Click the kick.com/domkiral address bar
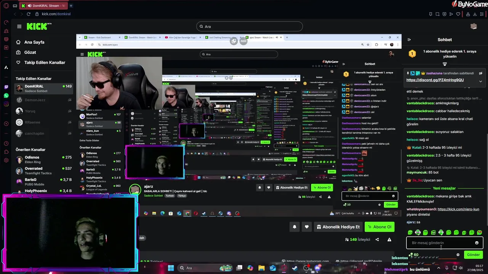This screenshot has width=488, height=274. [x=56, y=14]
